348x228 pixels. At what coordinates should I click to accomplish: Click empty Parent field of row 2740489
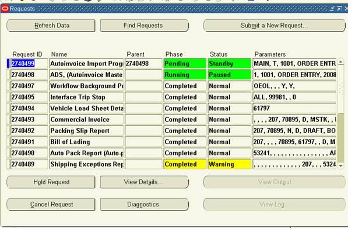point(143,164)
